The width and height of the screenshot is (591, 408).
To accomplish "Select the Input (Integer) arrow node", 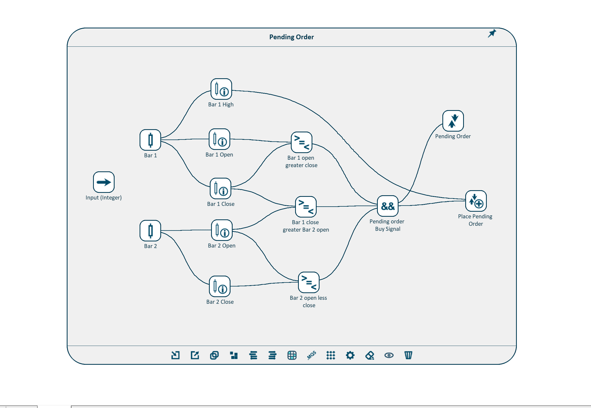I will click(x=104, y=182).
